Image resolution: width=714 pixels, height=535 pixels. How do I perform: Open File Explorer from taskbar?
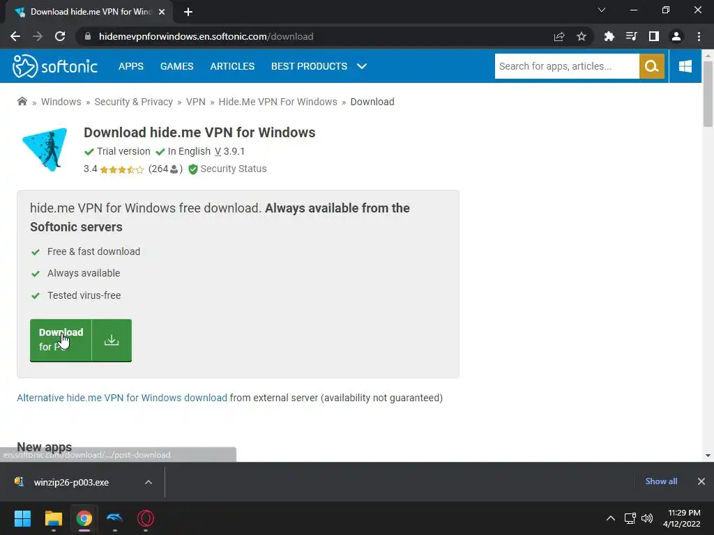point(53,518)
